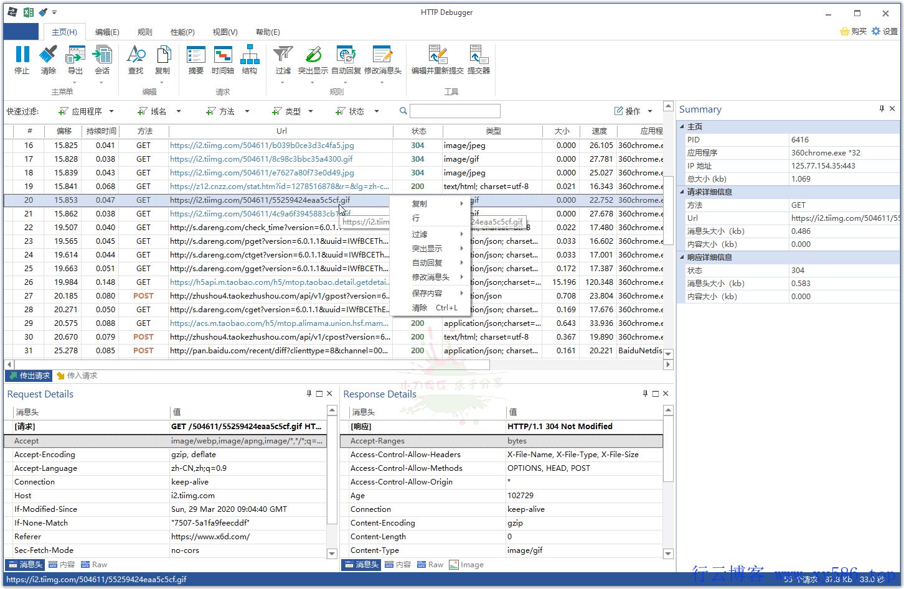Screen dimensions: 904x589
Task: Click the Structure (结构) view icon
Action: click(x=250, y=60)
